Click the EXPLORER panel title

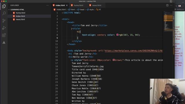pos(15,5)
